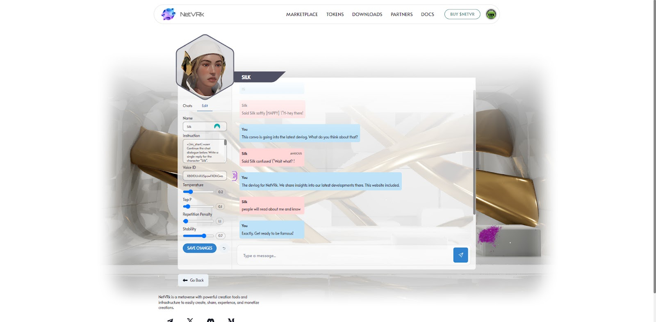The image size is (656, 322).
Task: Click the BUY $NETVR button
Action: click(x=462, y=14)
